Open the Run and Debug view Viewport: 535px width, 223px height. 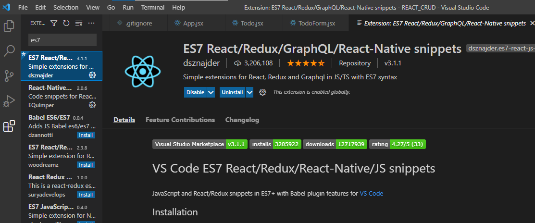pos(9,101)
